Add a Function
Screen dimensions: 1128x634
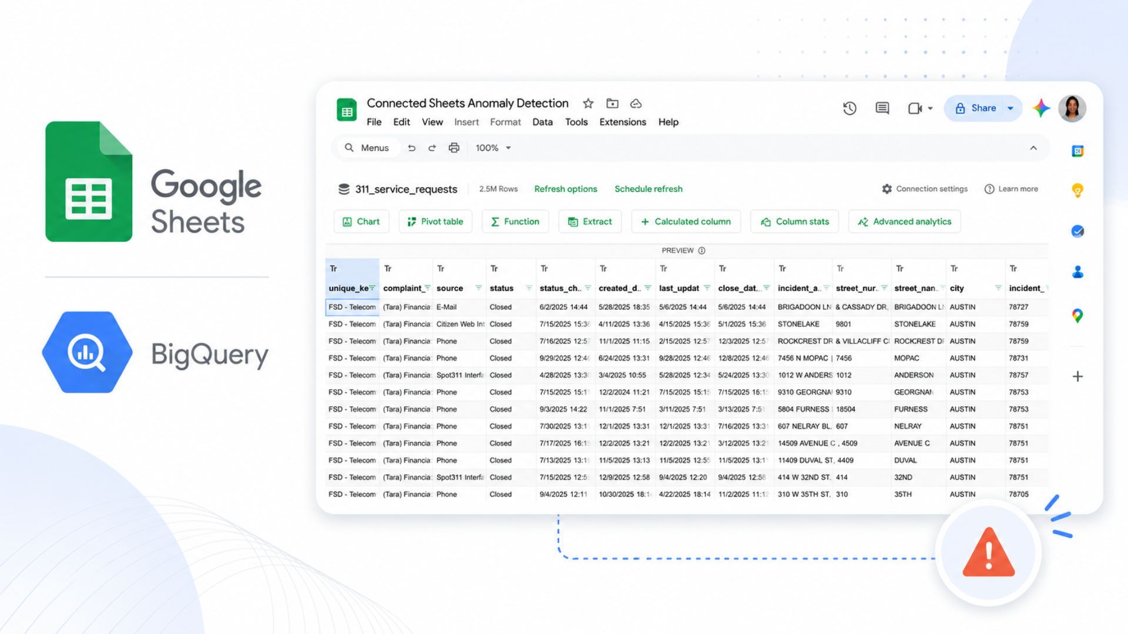[x=515, y=221]
